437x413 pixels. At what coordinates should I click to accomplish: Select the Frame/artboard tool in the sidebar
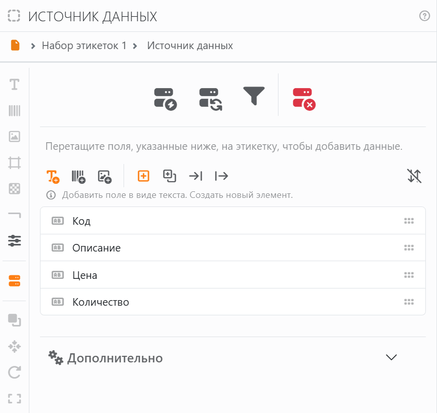click(x=15, y=162)
